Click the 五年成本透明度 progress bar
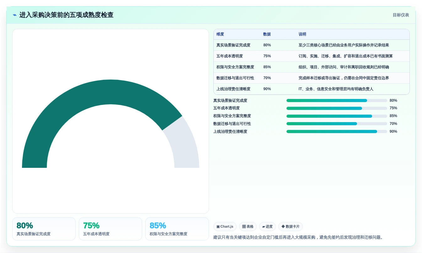This screenshot has height=253, width=422. tap(337, 108)
